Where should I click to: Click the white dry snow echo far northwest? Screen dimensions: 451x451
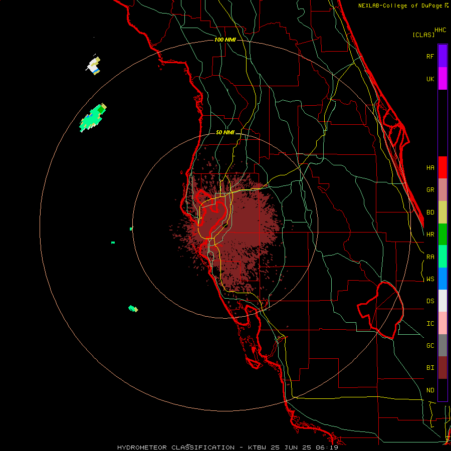coord(94,66)
